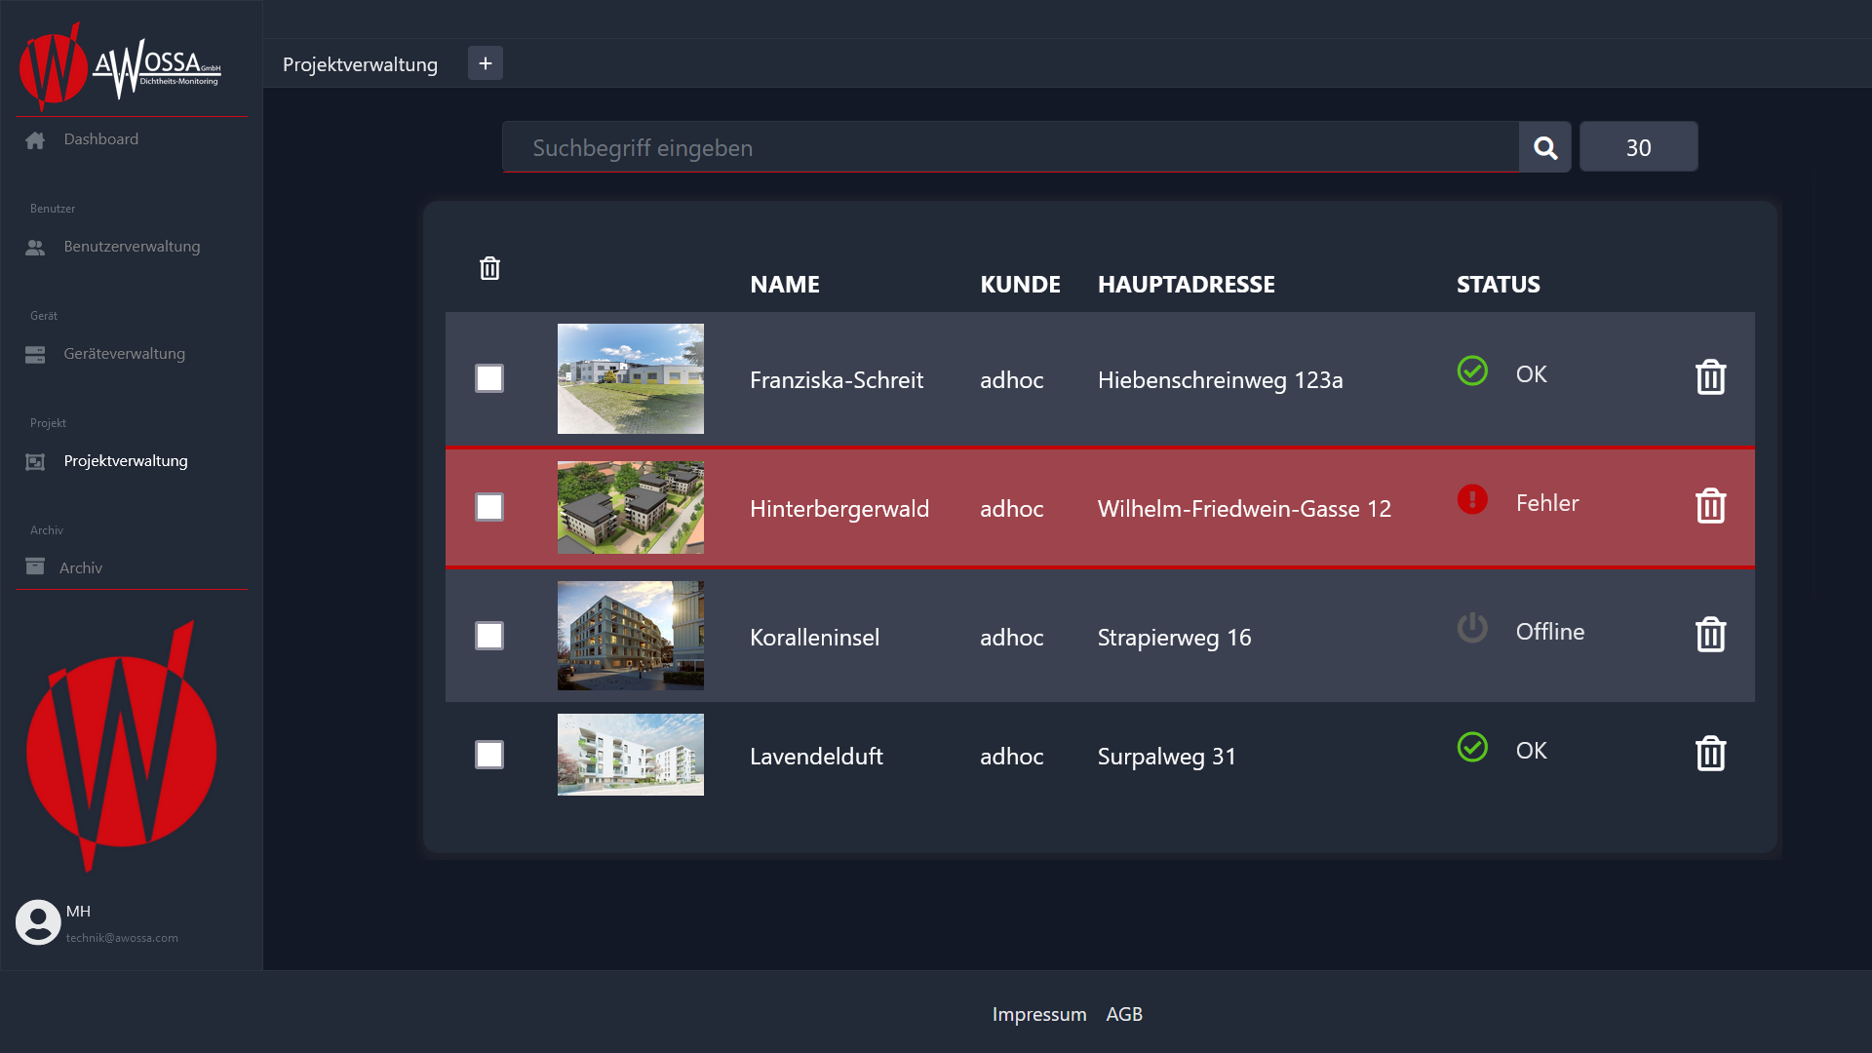Go to Benutzerverwaltung in sidebar
Image resolution: width=1872 pixels, height=1053 pixels.
132,247
